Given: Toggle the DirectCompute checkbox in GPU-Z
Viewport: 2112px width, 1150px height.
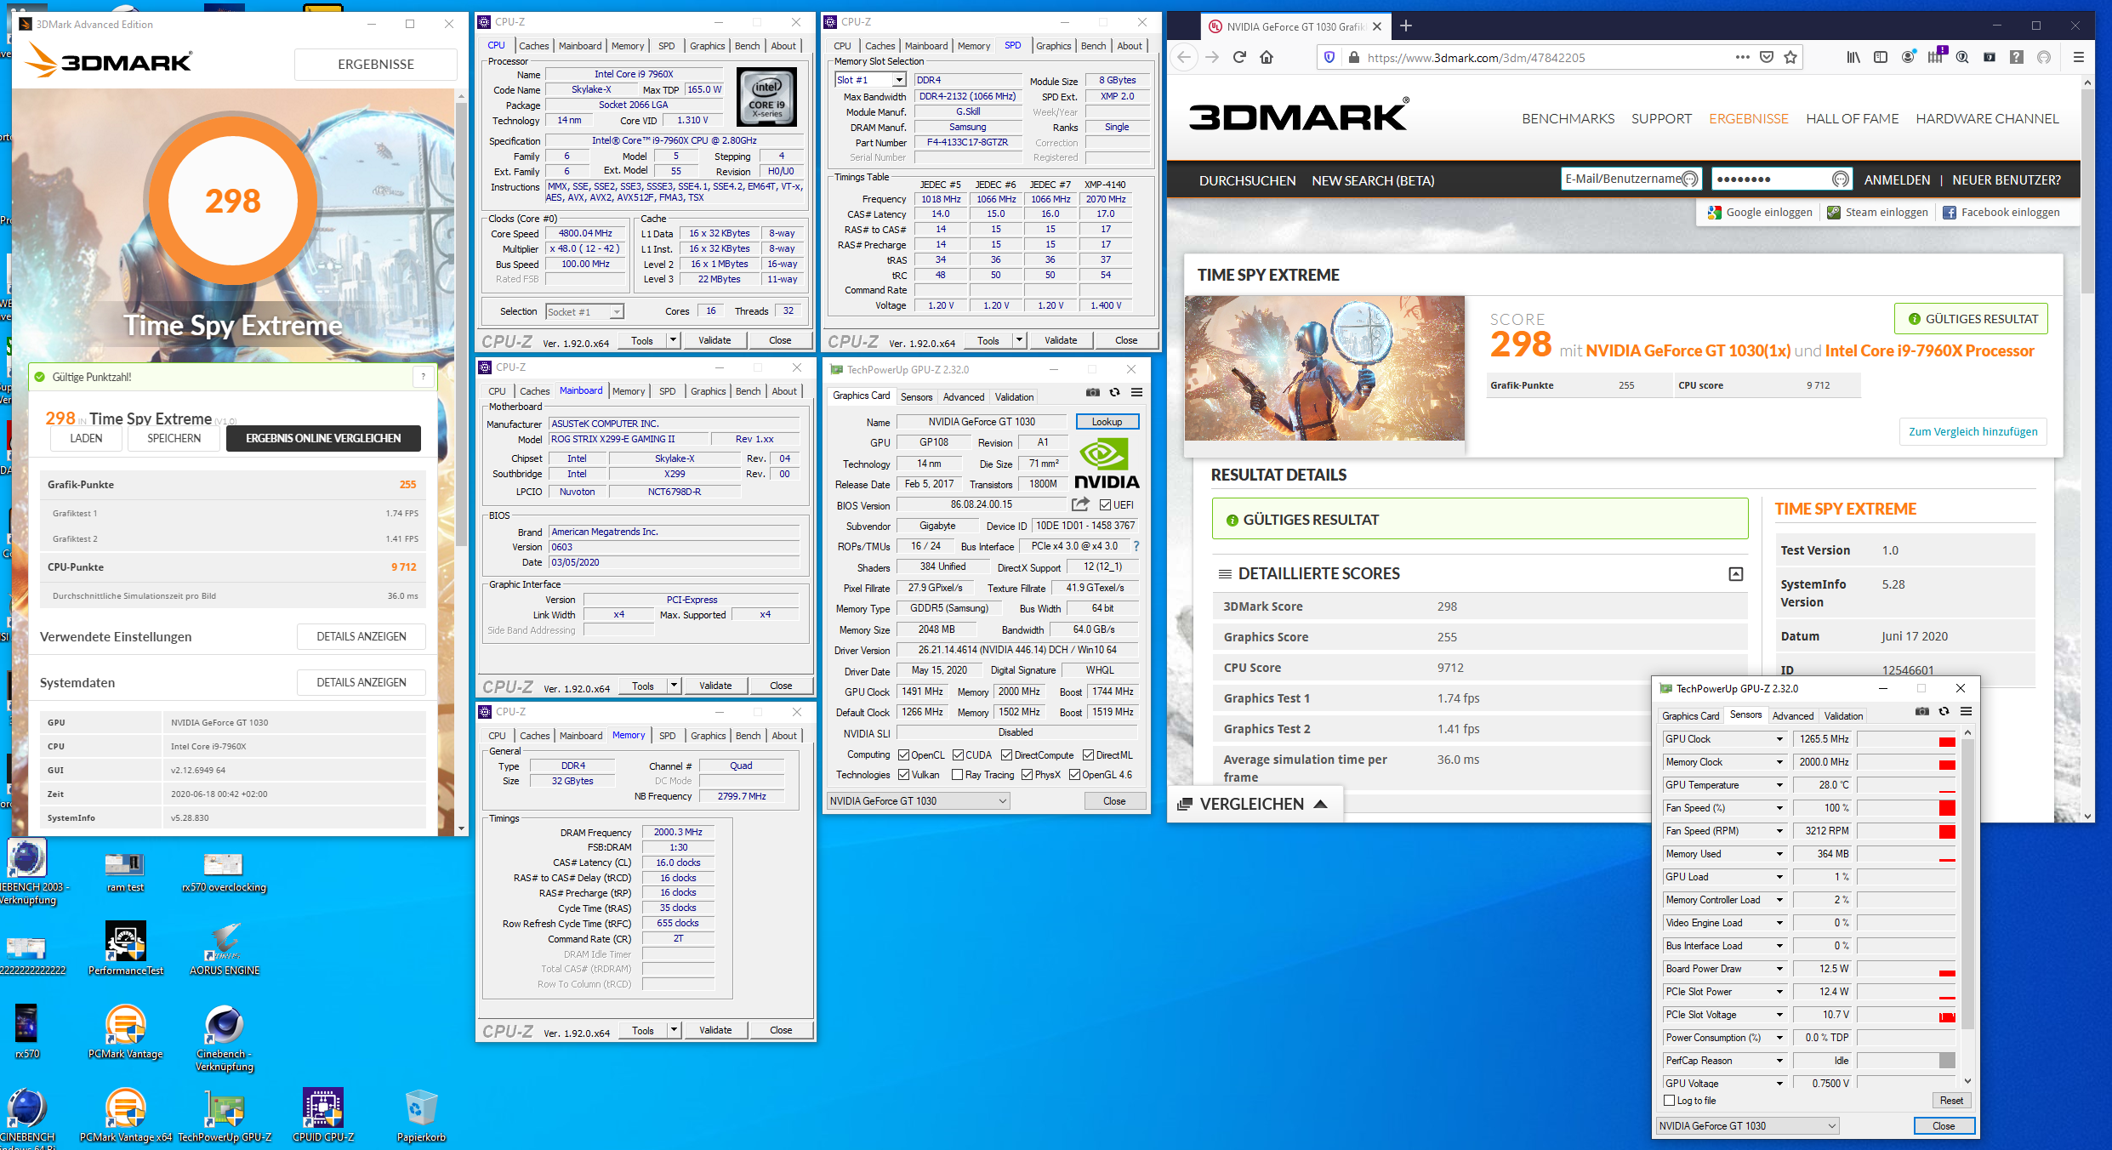Looking at the screenshot, I should (1007, 755).
